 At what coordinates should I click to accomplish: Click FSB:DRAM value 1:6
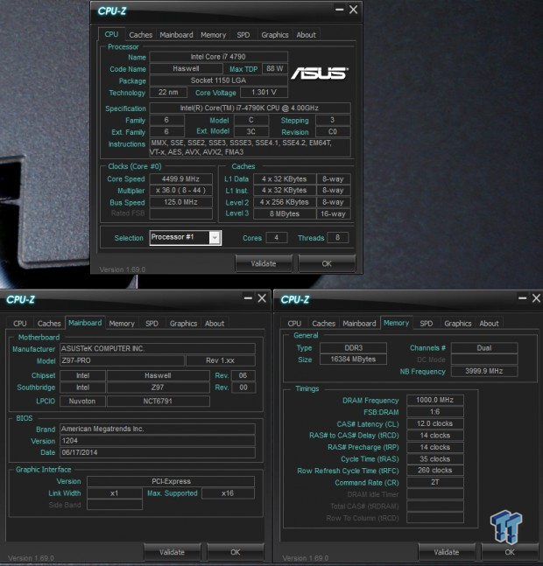click(x=435, y=412)
